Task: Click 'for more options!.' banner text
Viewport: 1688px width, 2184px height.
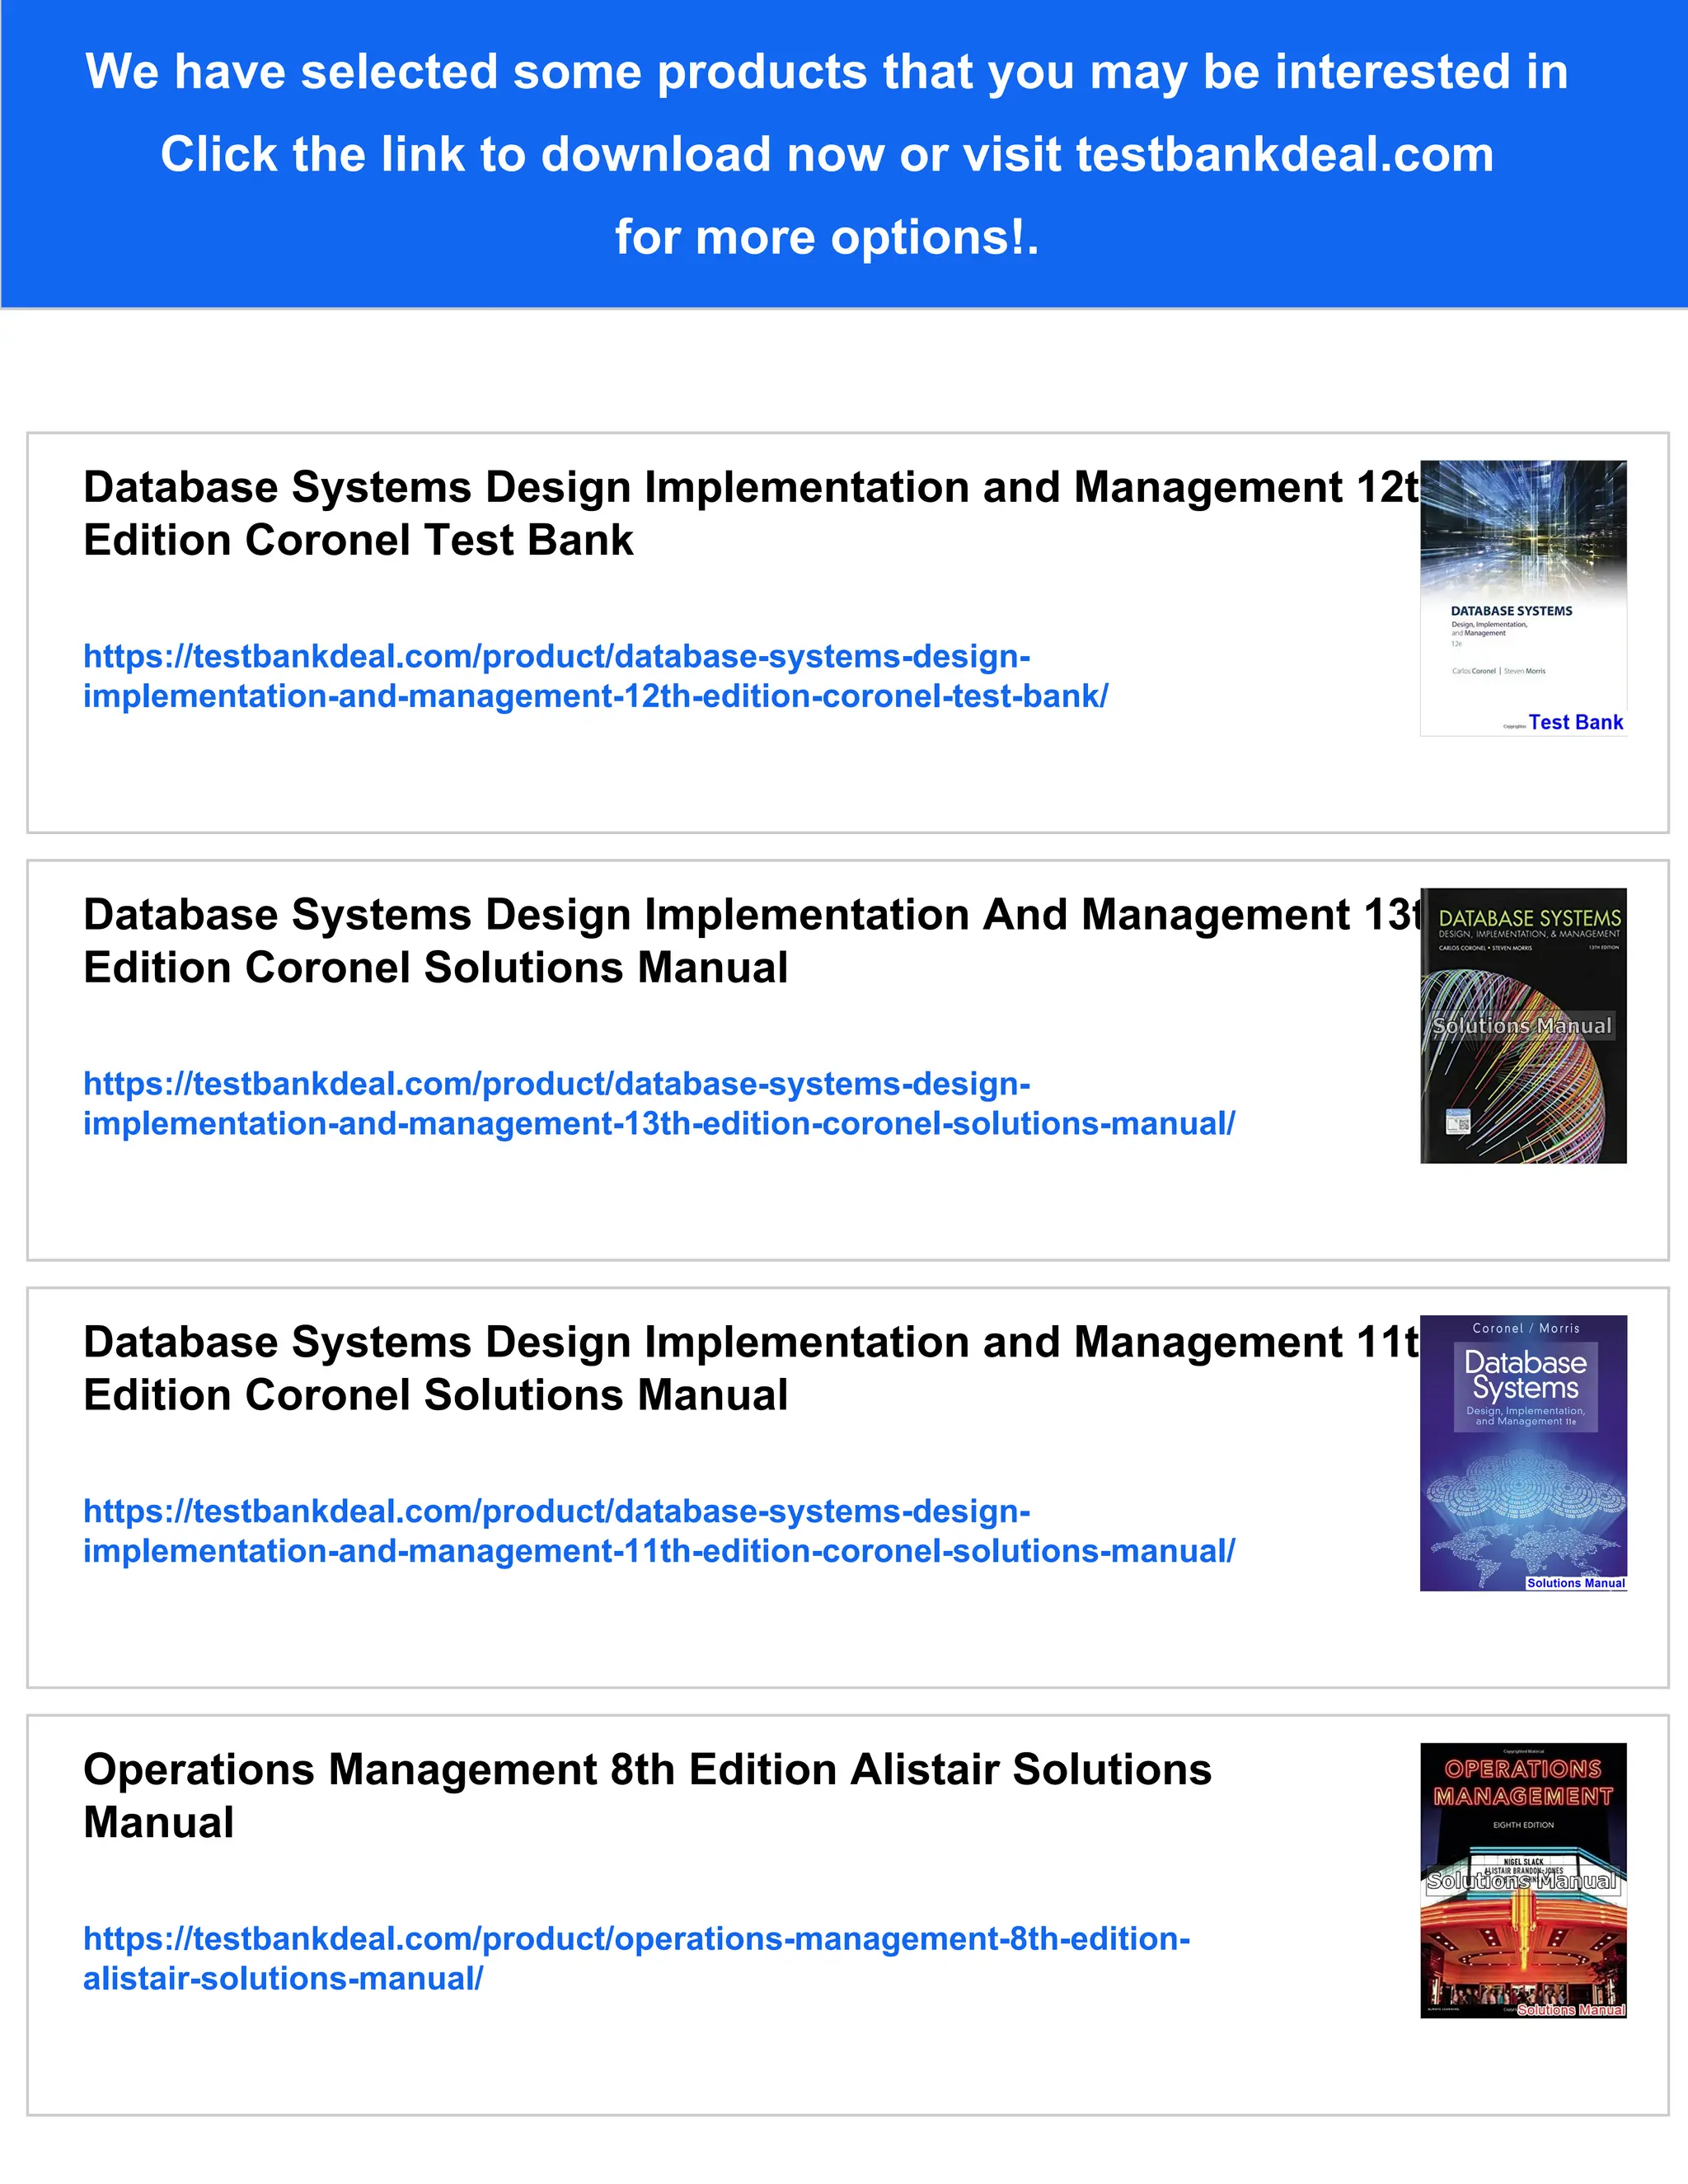Action: tap(826, 238)
